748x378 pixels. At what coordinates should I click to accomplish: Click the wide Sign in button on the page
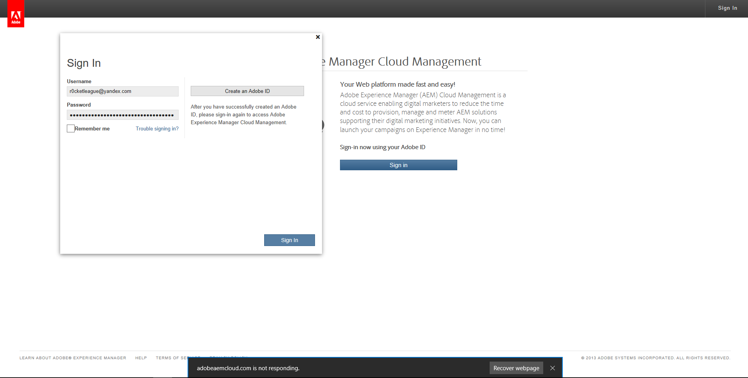click(399, 165)
